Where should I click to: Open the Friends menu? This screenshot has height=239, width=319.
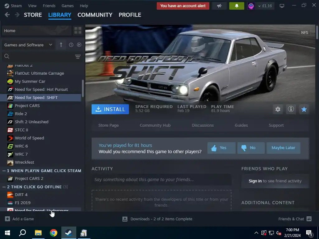(x=49, y=6)
